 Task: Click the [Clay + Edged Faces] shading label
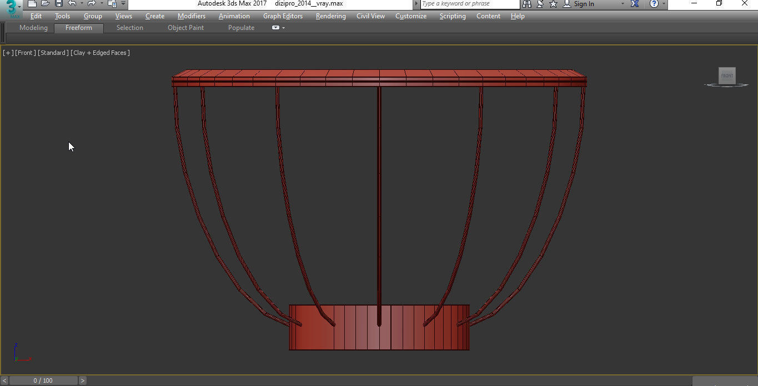click(101, 53)
